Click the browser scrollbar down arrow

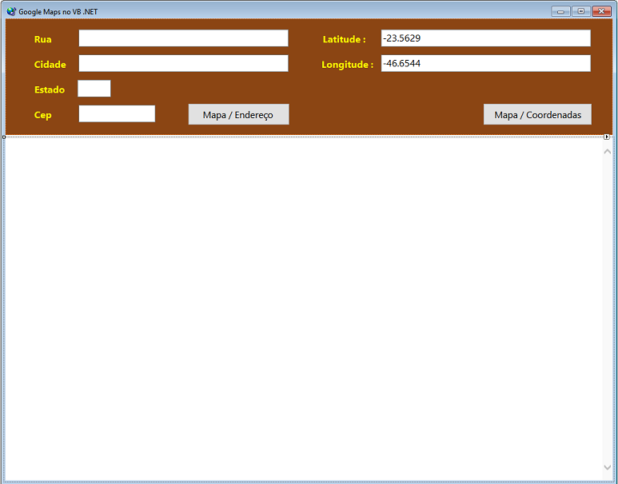608,467
